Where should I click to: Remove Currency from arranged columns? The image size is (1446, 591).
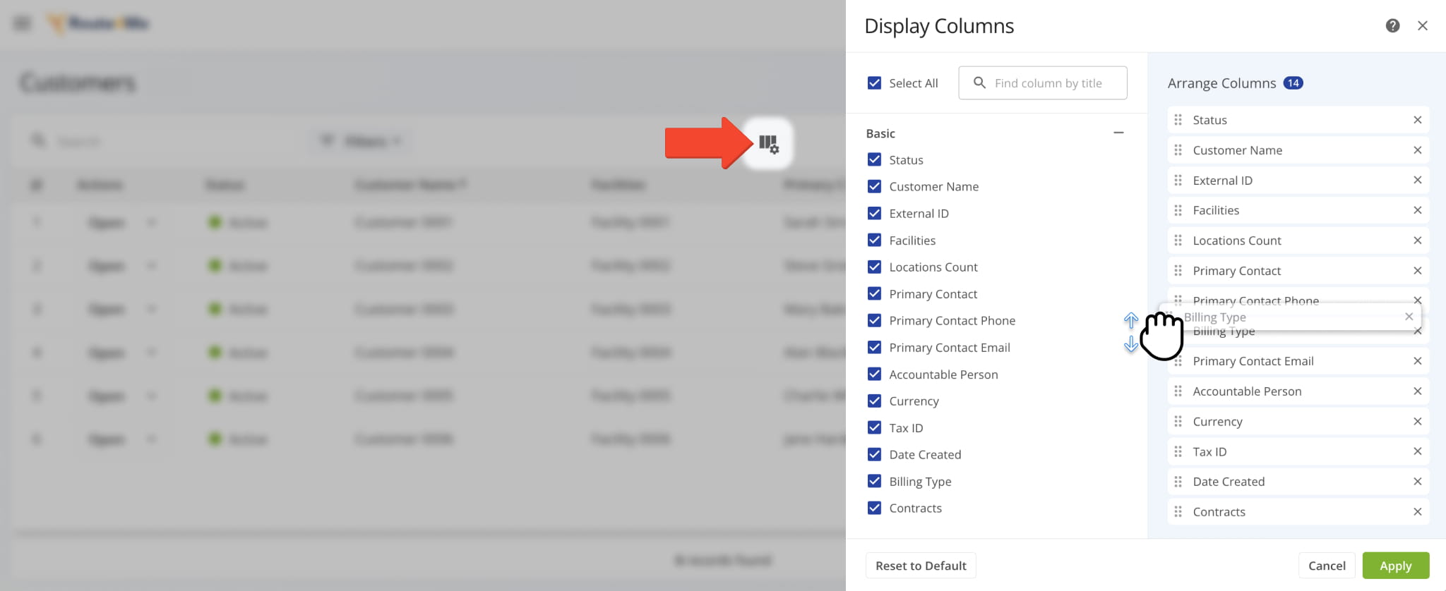1417,422
